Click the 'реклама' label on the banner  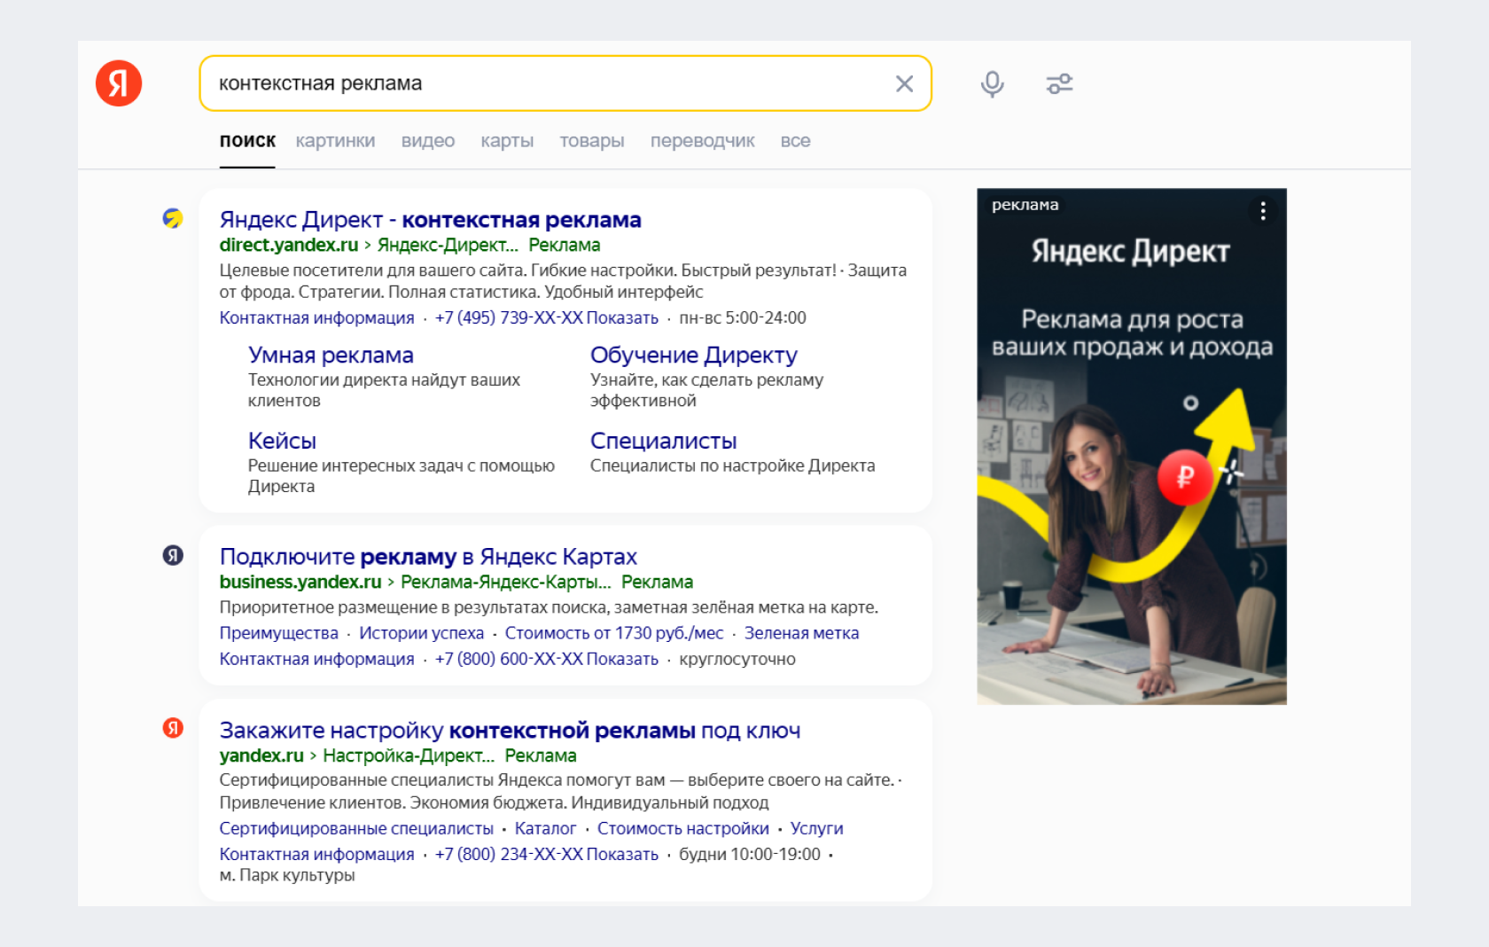pyautogui.click(x=1025, y=205)
